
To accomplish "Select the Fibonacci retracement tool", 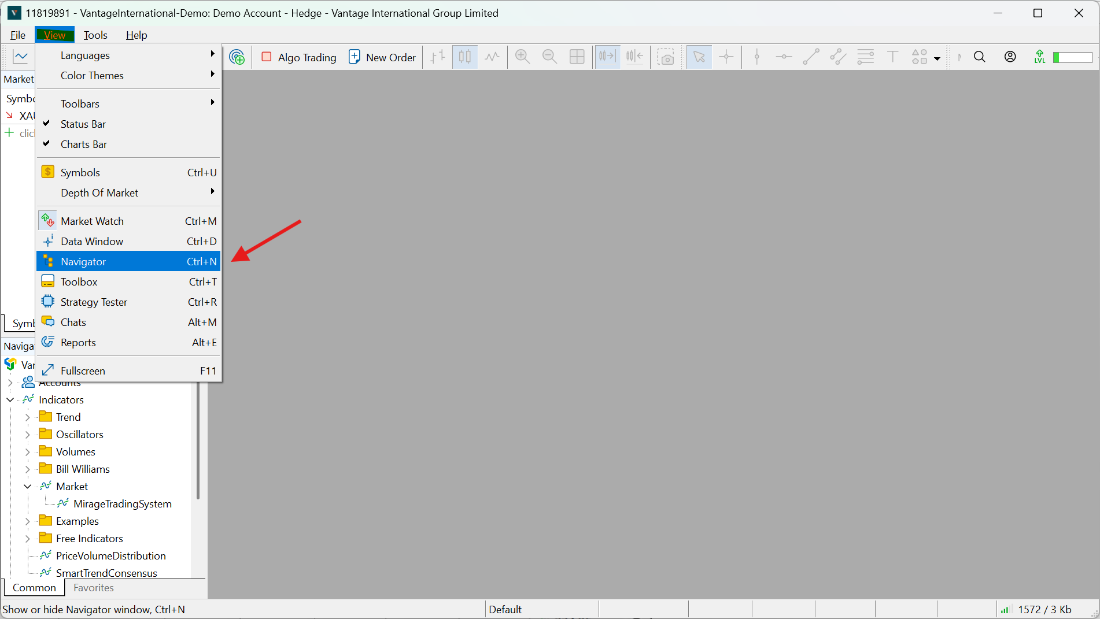I will pyautogui.click(x=866, y=57).
